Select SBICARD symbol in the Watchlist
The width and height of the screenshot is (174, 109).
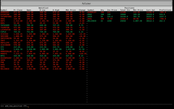point(4,36)
